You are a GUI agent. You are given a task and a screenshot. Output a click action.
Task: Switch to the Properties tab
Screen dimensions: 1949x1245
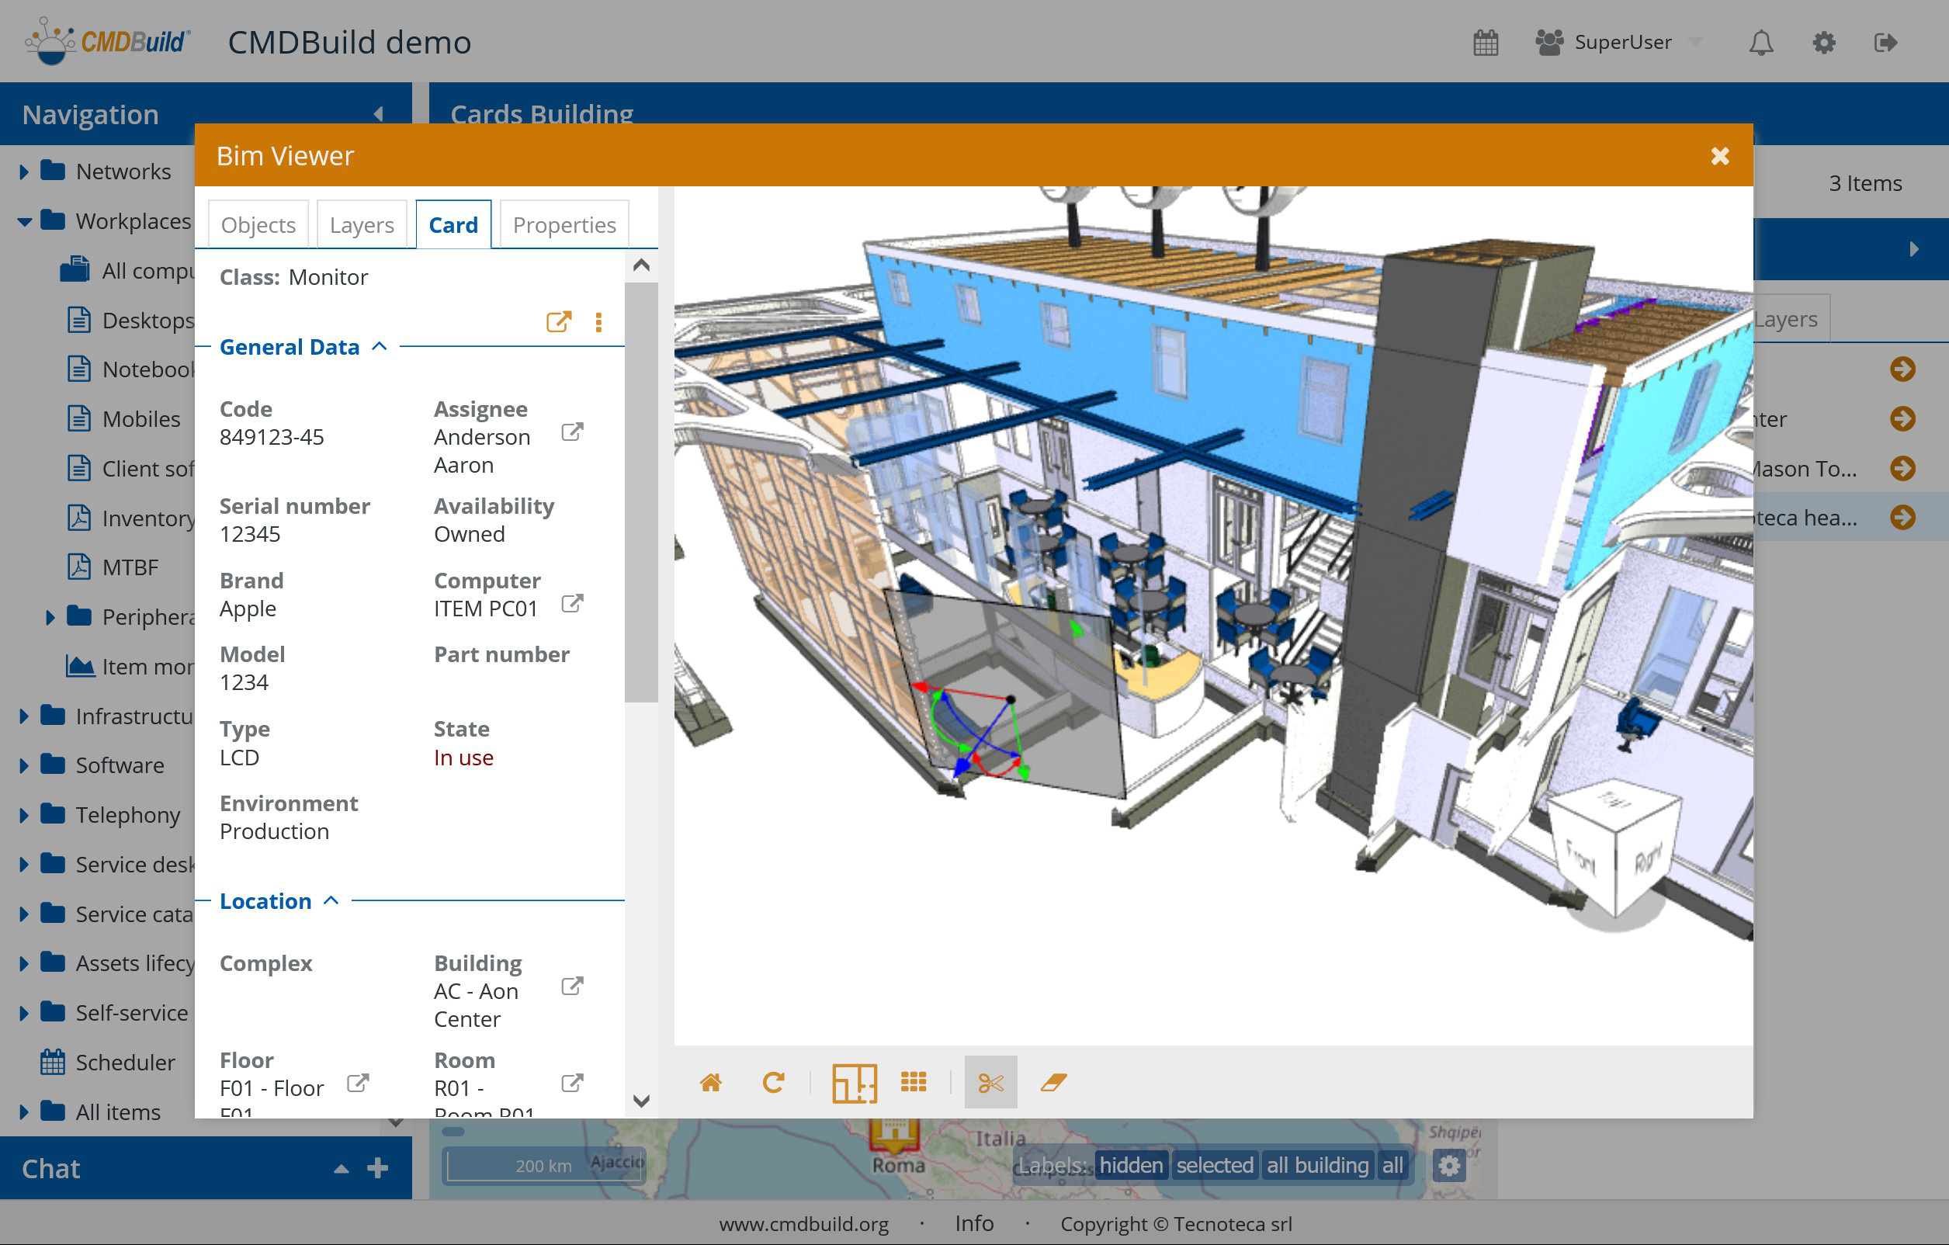click(x=564, y=224)
